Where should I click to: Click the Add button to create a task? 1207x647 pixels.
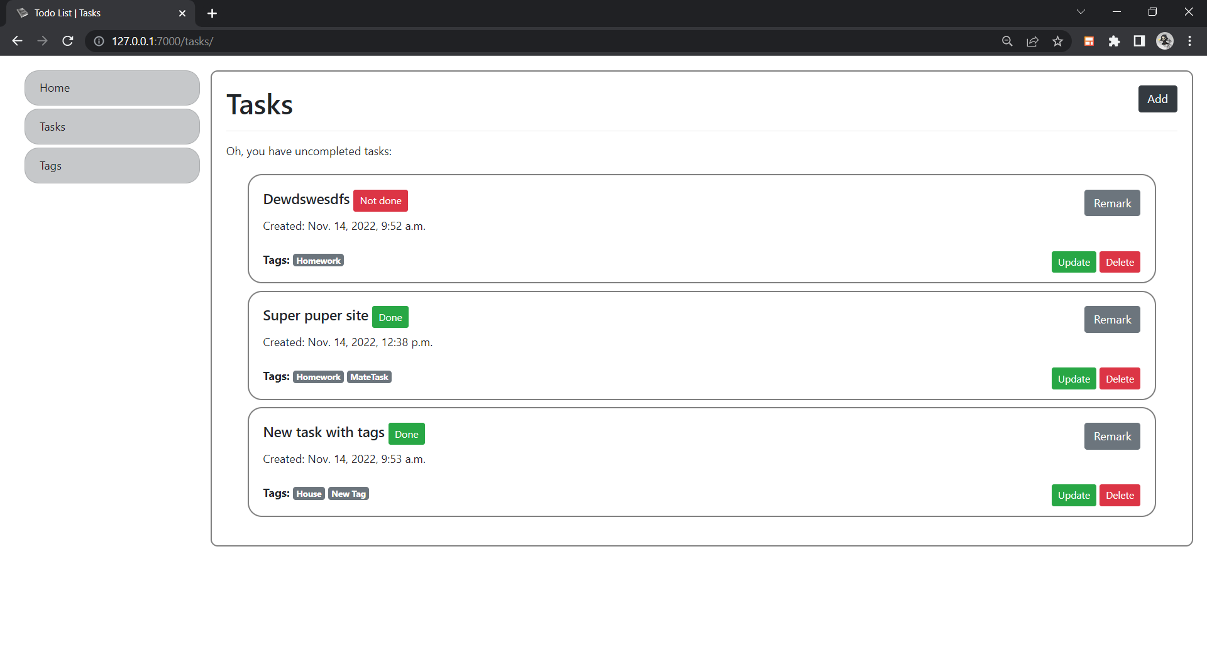tap(1158, 99)
